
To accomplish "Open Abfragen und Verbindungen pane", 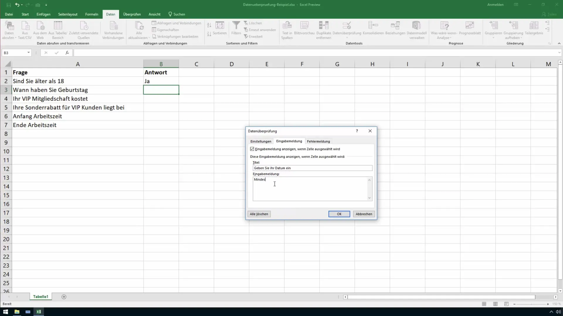I will point(177,23).
